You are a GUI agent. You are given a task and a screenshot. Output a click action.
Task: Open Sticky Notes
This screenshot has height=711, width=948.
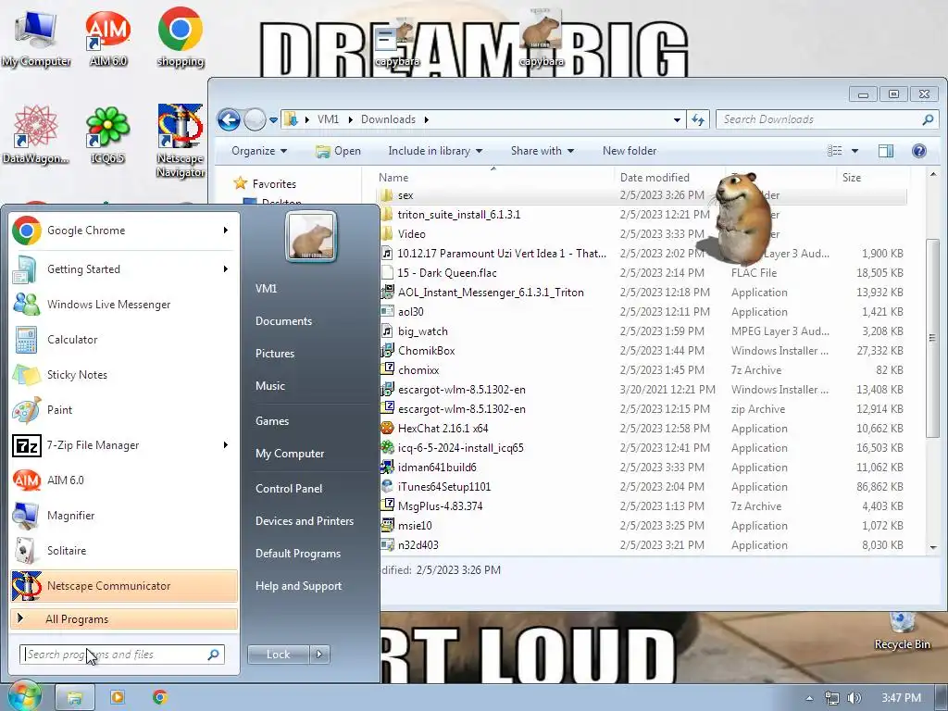click(x=124, y=374)
